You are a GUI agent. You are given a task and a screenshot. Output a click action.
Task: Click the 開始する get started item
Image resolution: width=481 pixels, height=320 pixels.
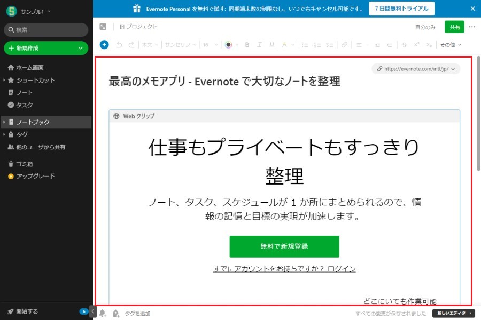click(x=23, y=311)
